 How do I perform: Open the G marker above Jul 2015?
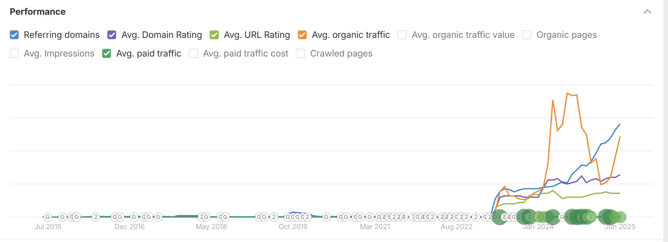pyautogui.click(x=48, y=217)
